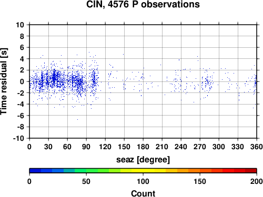
Task: Click the y-axis tick label 0
Action: 22,81
